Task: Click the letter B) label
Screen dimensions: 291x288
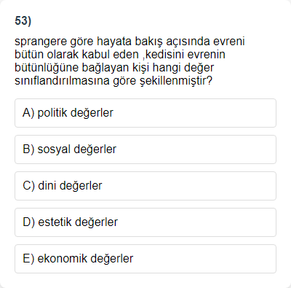Action: [x=28, y=149]
